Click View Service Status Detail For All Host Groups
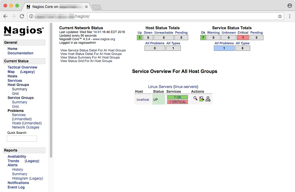The image size is (295, 192). click(93, 50)
